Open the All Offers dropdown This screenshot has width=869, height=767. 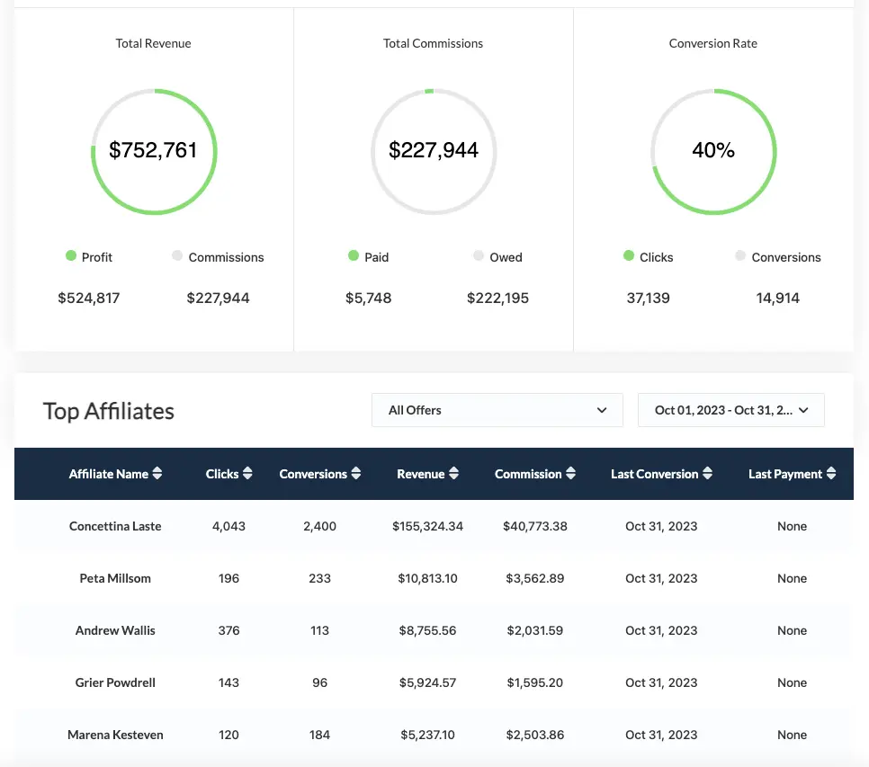tap(497, 409)
